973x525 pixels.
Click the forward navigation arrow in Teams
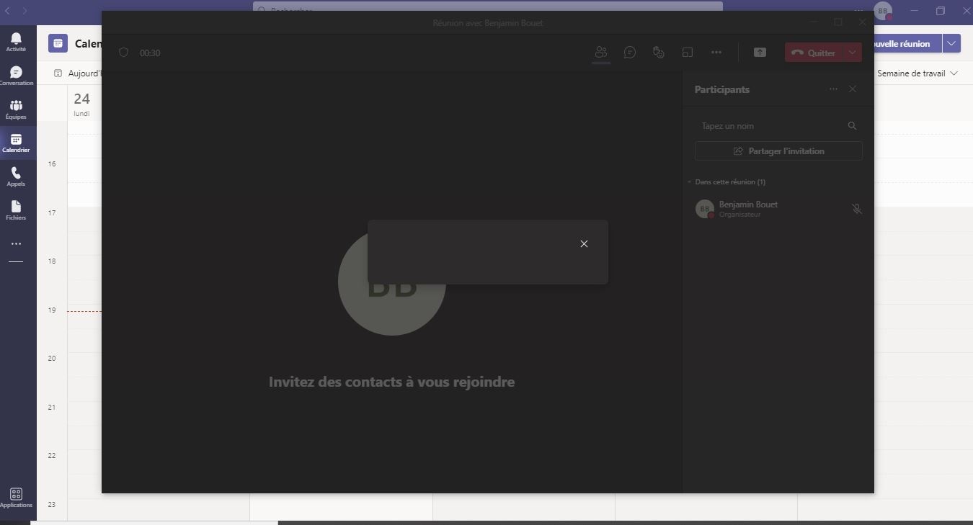point(25,11)
